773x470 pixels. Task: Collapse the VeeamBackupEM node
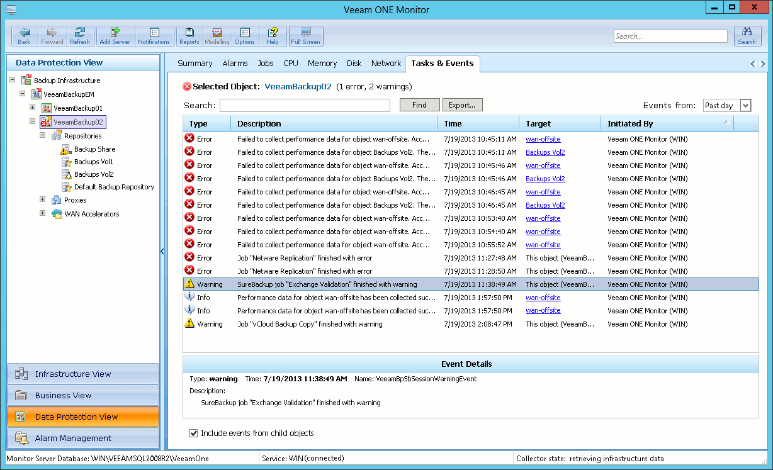point(23,94)
